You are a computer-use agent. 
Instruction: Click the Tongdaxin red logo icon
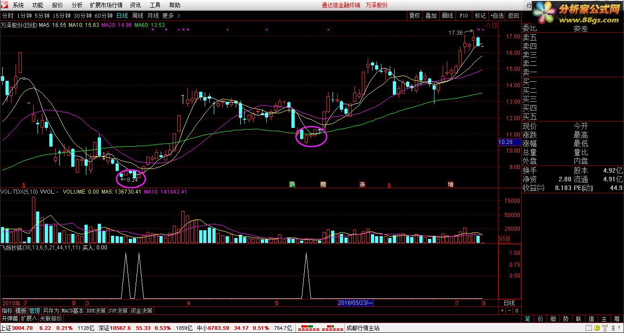[x=5, y=5]
